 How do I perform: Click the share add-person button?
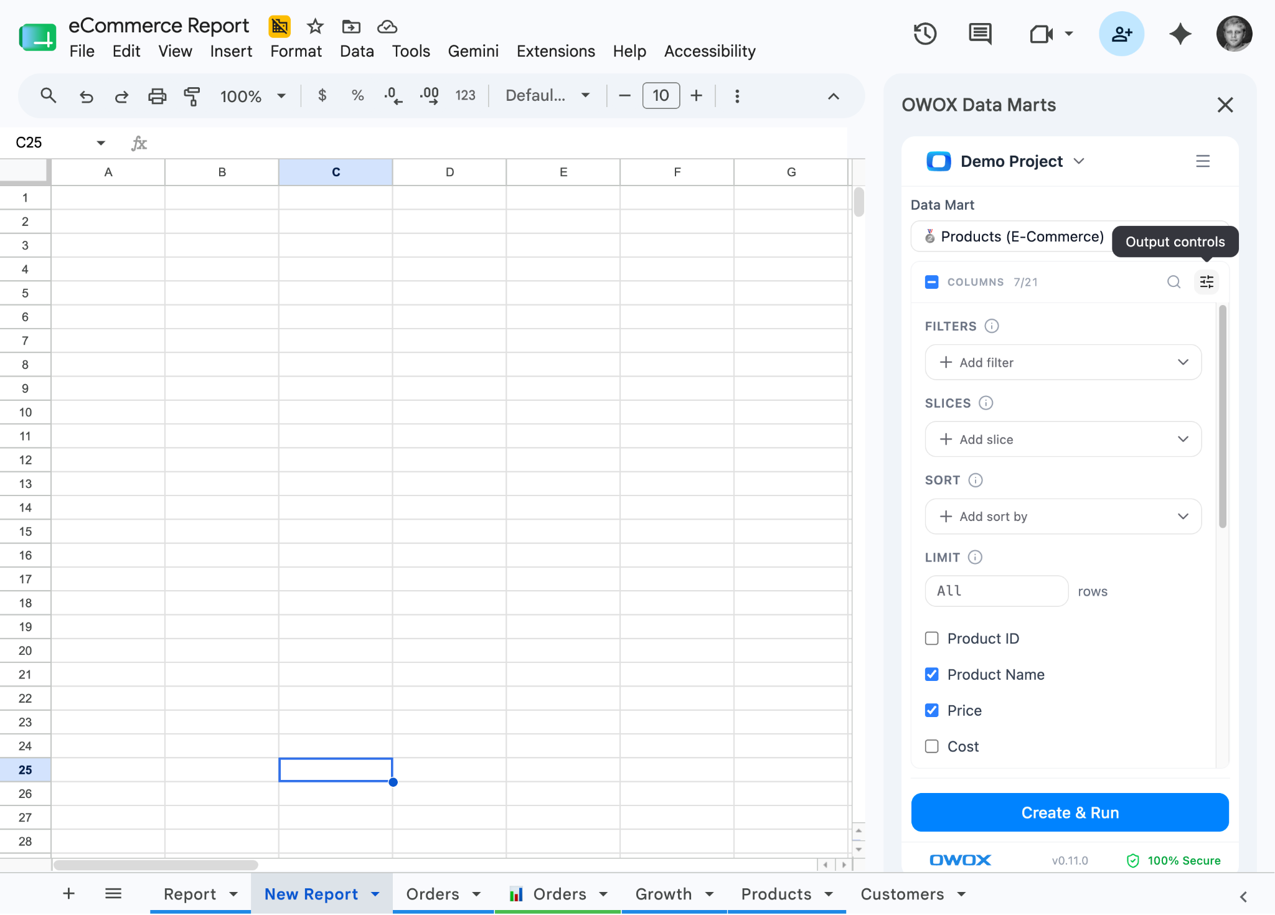tap(1121, 34)
